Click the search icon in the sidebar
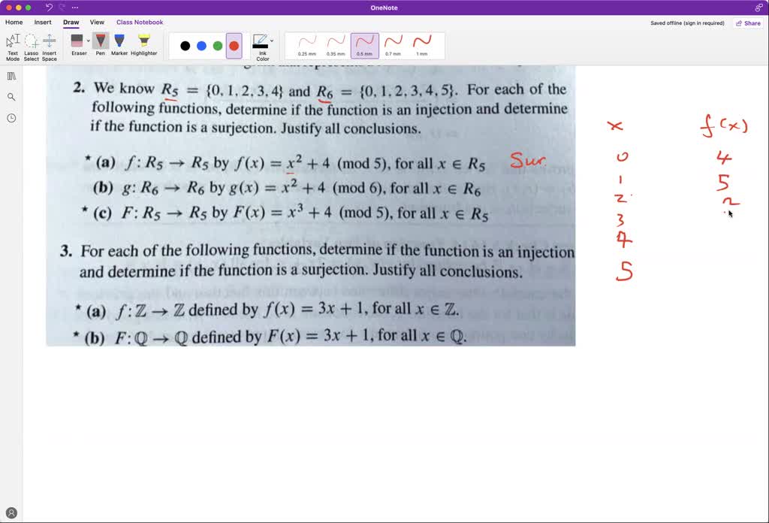 pyautogui.click(x=10, y=96)
